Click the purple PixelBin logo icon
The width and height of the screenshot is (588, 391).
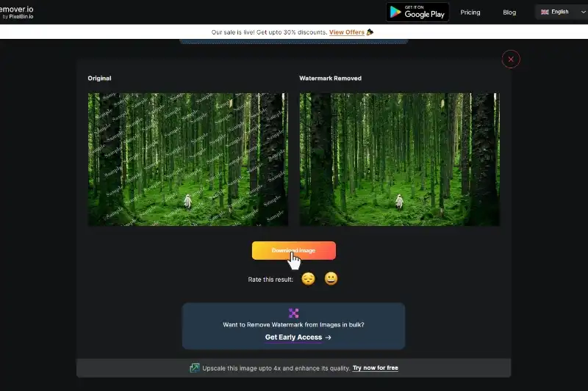click(293, 313)
